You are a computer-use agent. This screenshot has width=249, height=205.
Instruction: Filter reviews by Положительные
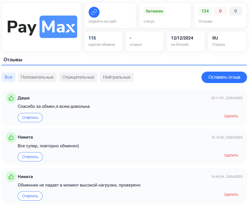(37, 77)
